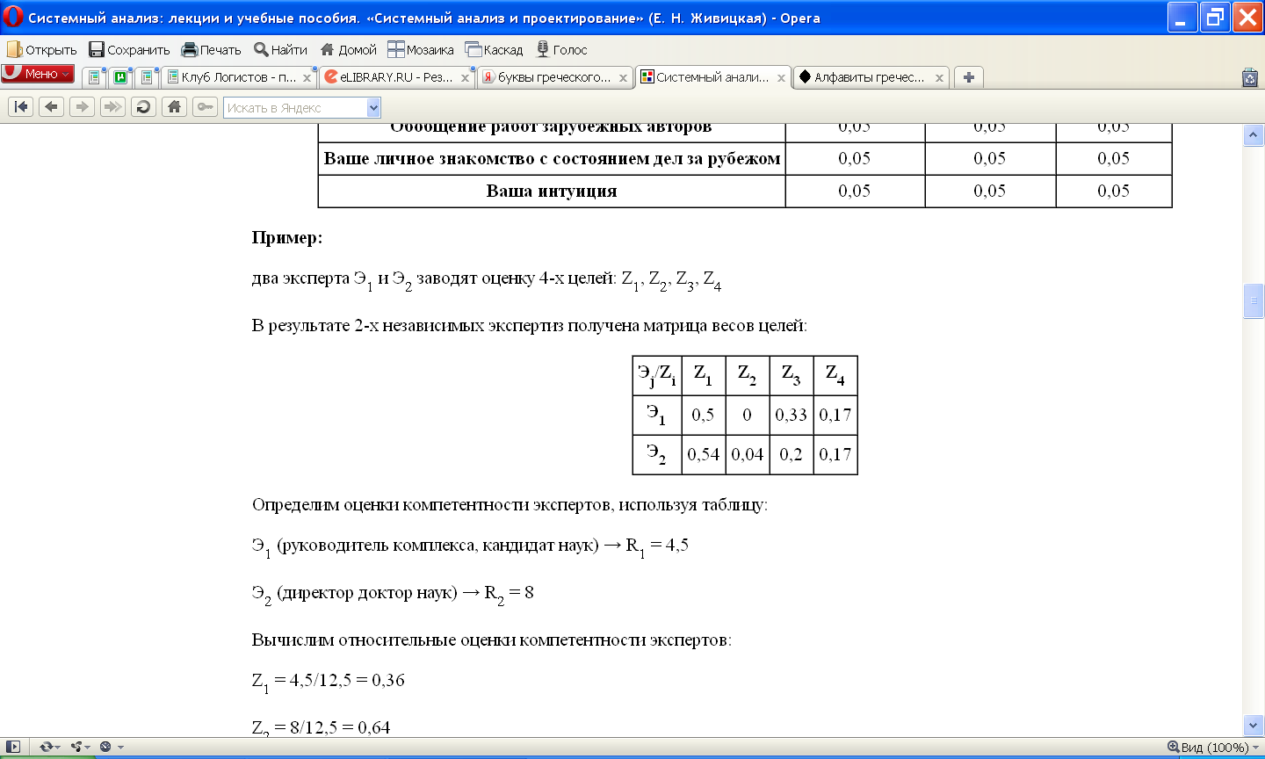Toggle the panel button in status bar
The width and height of the screenshot is (1265, 759).
(x=13, y=747)
